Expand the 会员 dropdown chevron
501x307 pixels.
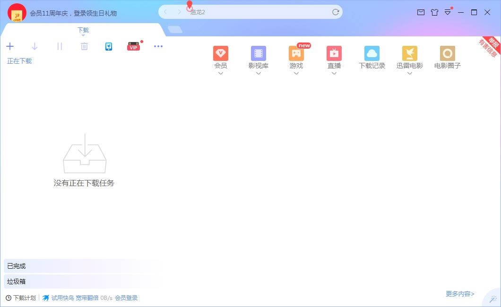(x=221, y=74)
